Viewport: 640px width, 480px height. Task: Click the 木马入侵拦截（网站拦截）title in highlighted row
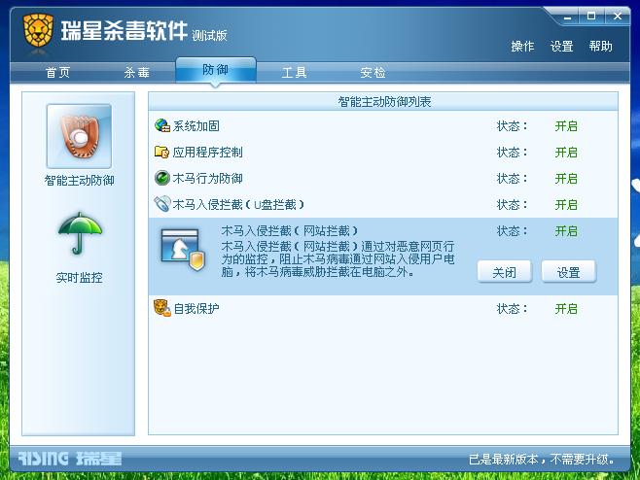pos(290,231)
